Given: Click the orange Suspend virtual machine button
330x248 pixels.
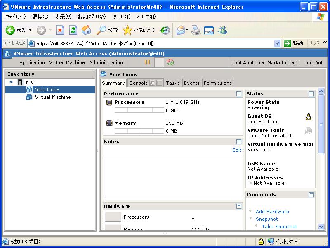Looking at the screenshot, I should (147, 62).
